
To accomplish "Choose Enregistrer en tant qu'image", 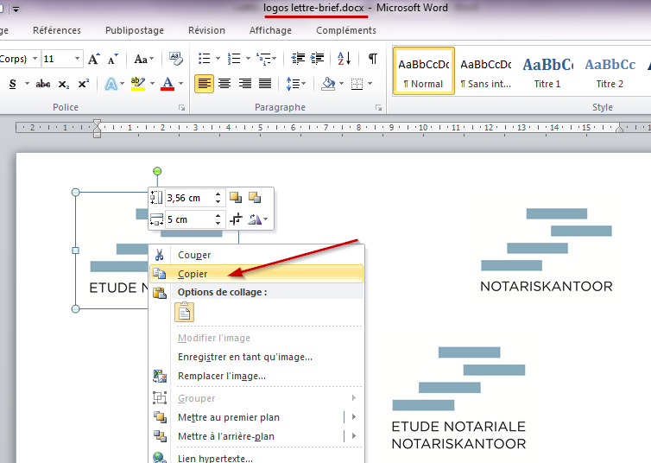I will click(x=256, y=357).
